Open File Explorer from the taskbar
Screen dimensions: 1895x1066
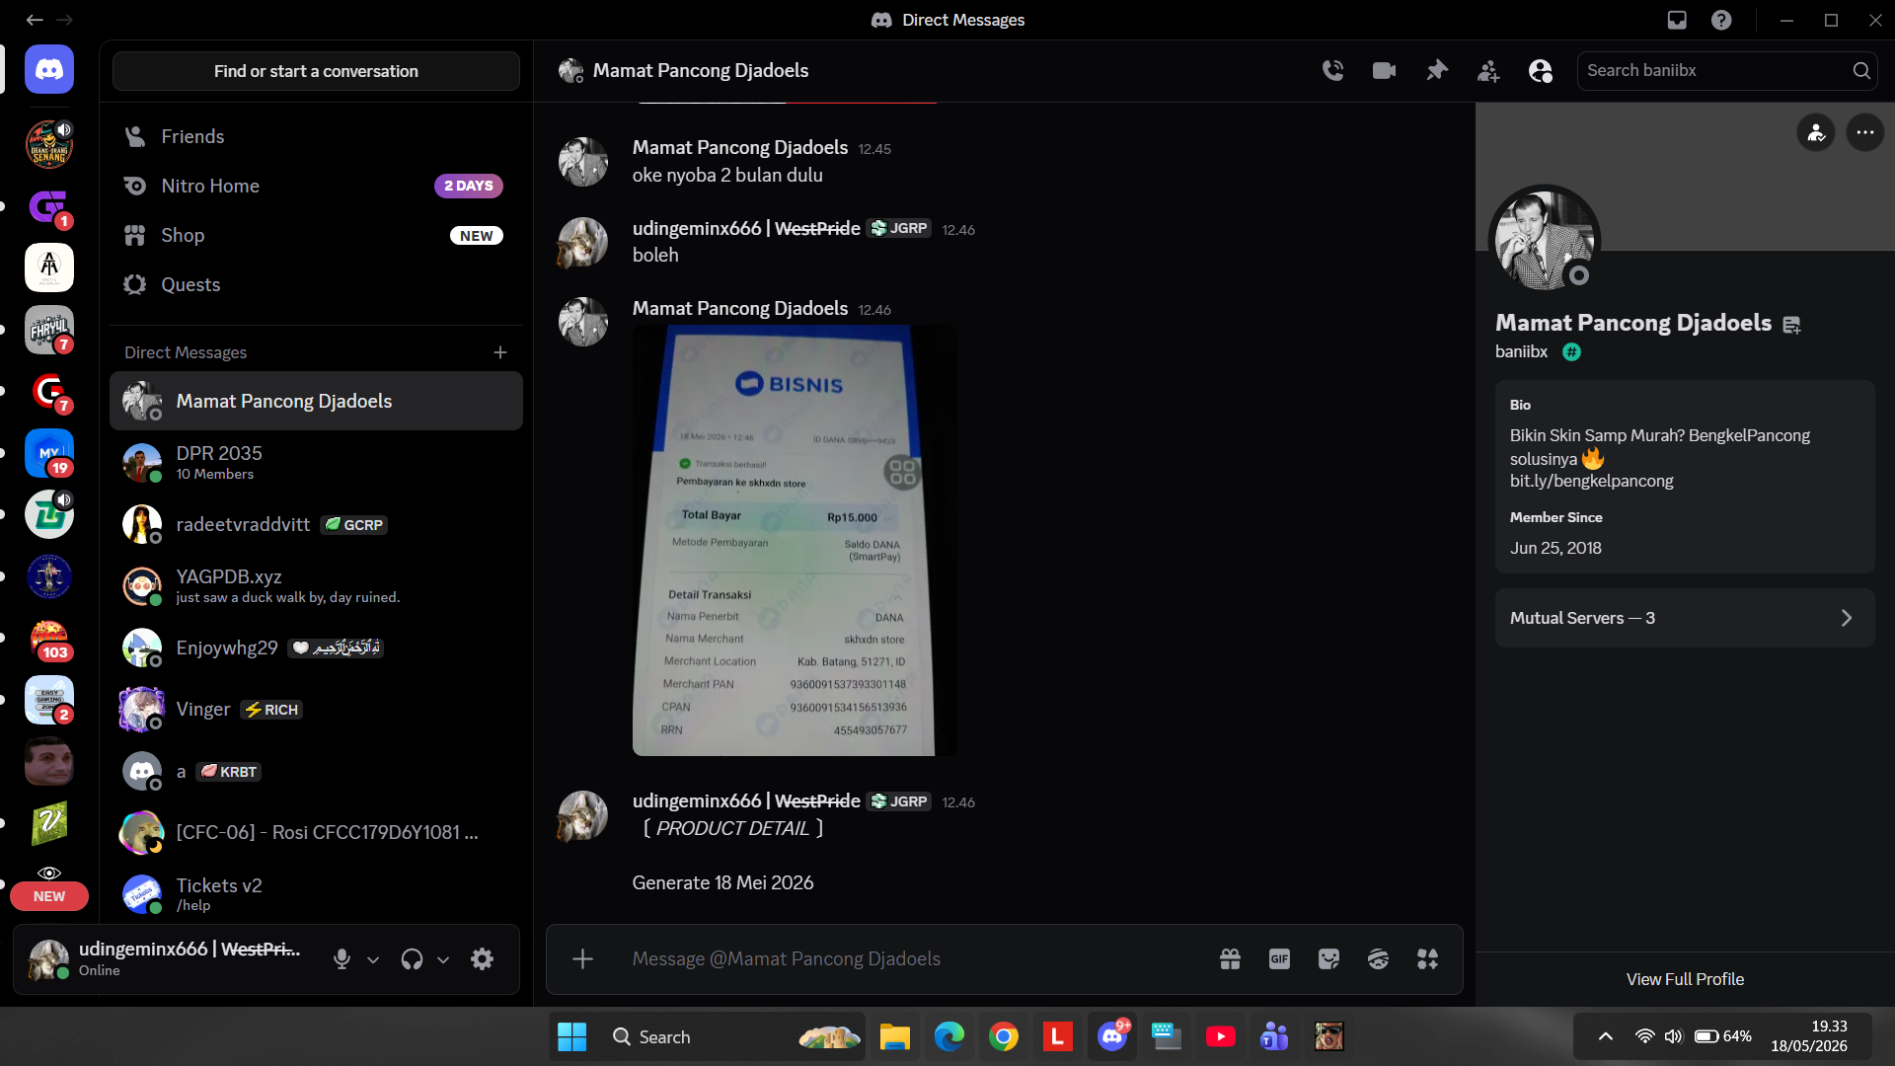894,1036
